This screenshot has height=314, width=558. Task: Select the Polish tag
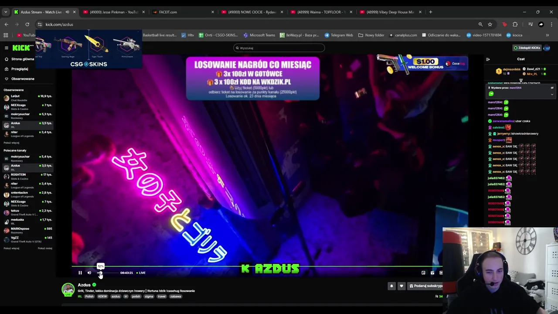click(x=89, y=297)
